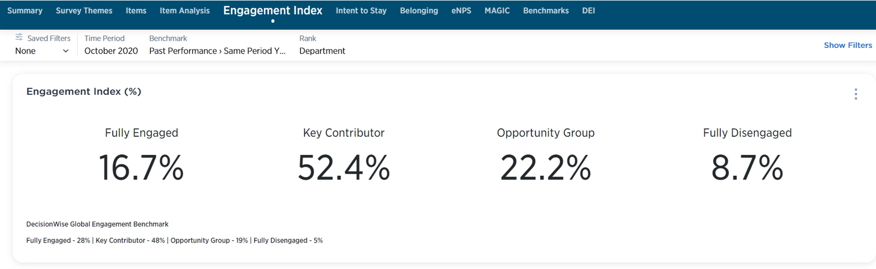
Task: Click the Fully Engaged 16.7% value
Action: tap(141, 168)
